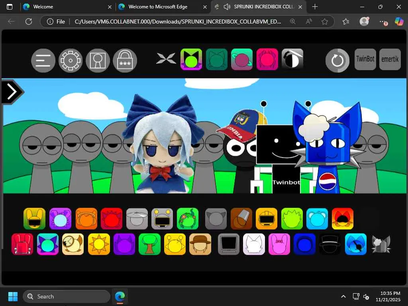Pick the blue cat with eyepatch icon

click(356, 244)
